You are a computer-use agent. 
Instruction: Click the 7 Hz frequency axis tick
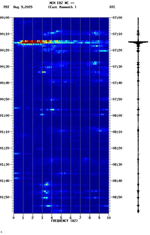point(80,218)
